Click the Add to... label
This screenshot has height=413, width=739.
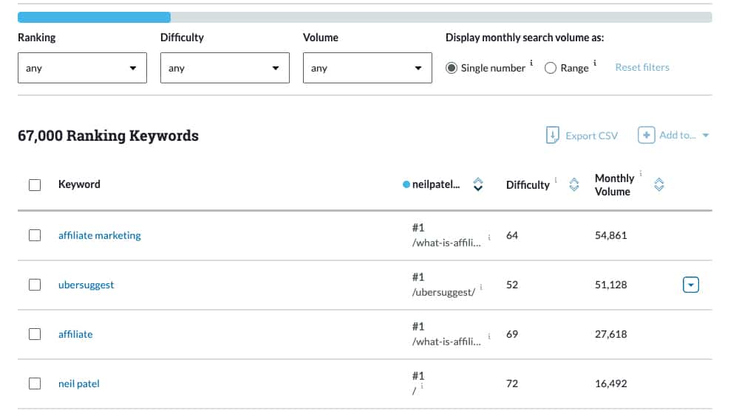pos(677,135)
